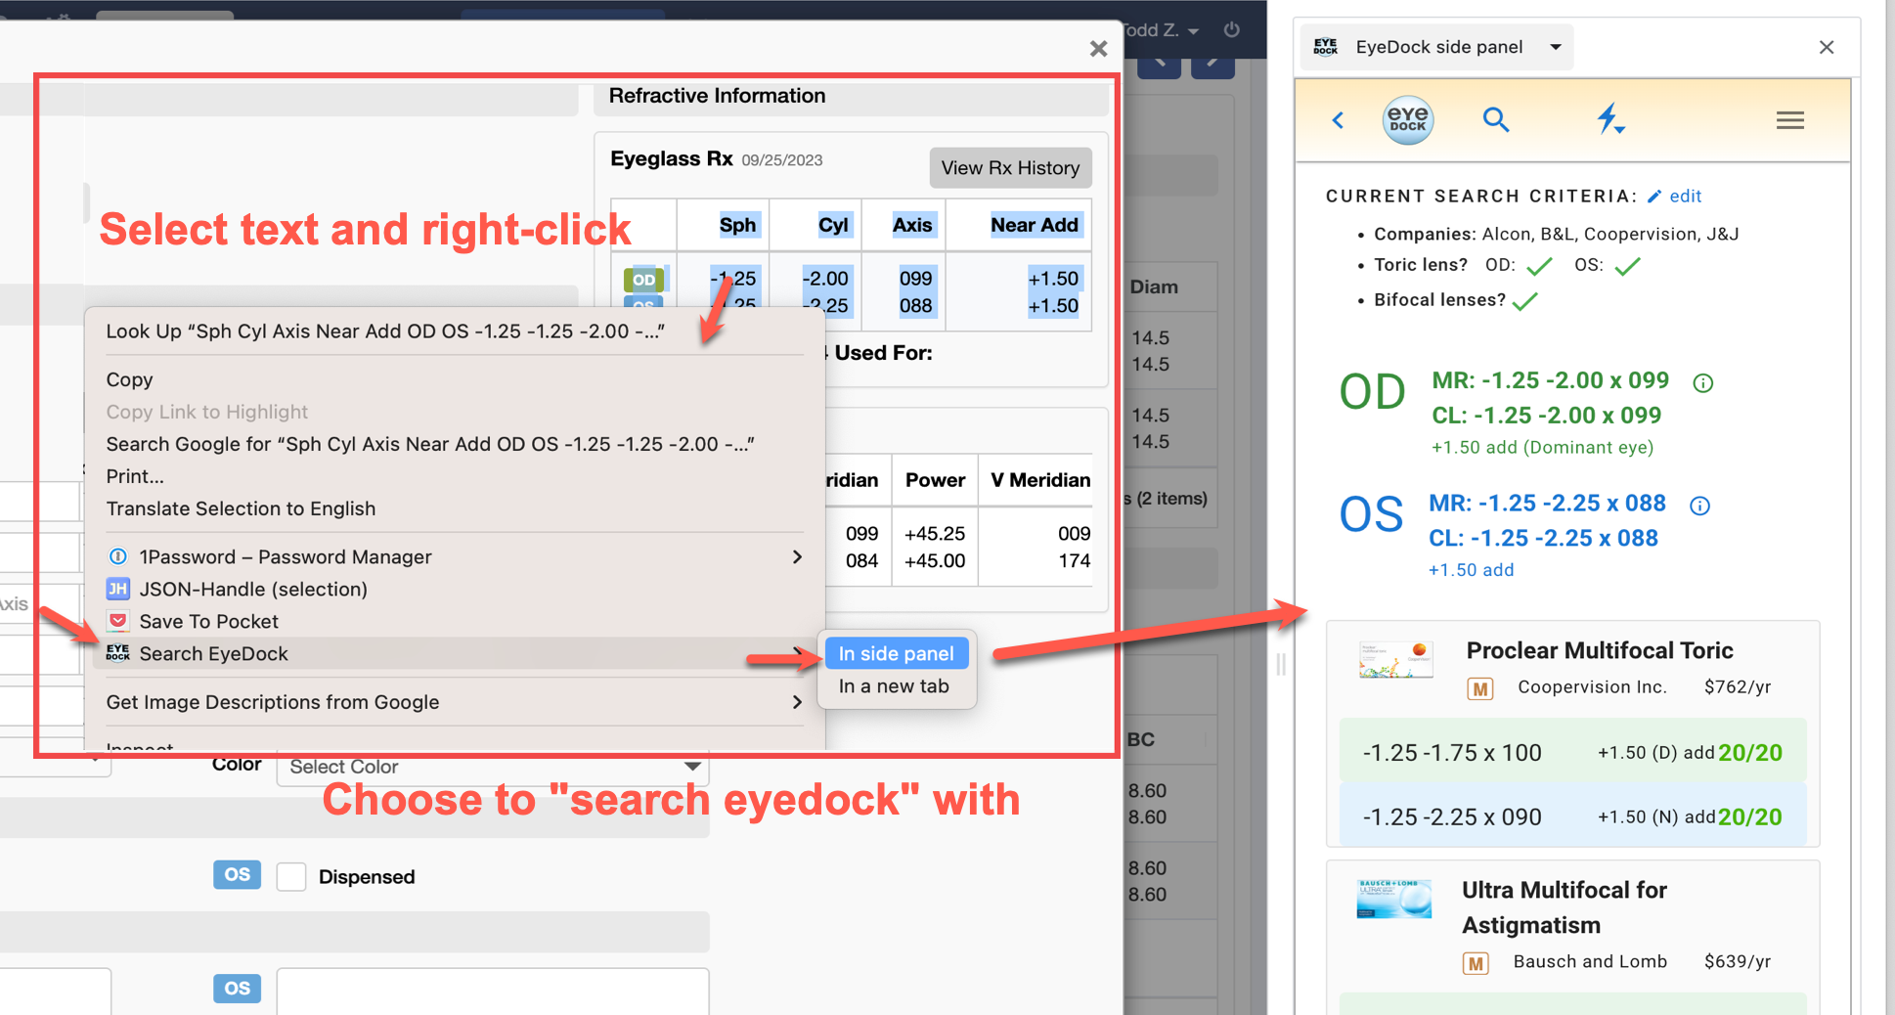Choose 'In a new tab' option

[894, 686]
